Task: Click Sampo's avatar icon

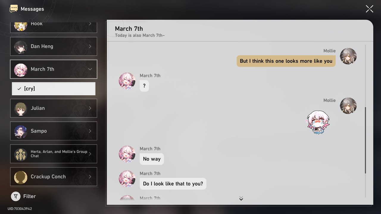Action: [x=21, y=131]
